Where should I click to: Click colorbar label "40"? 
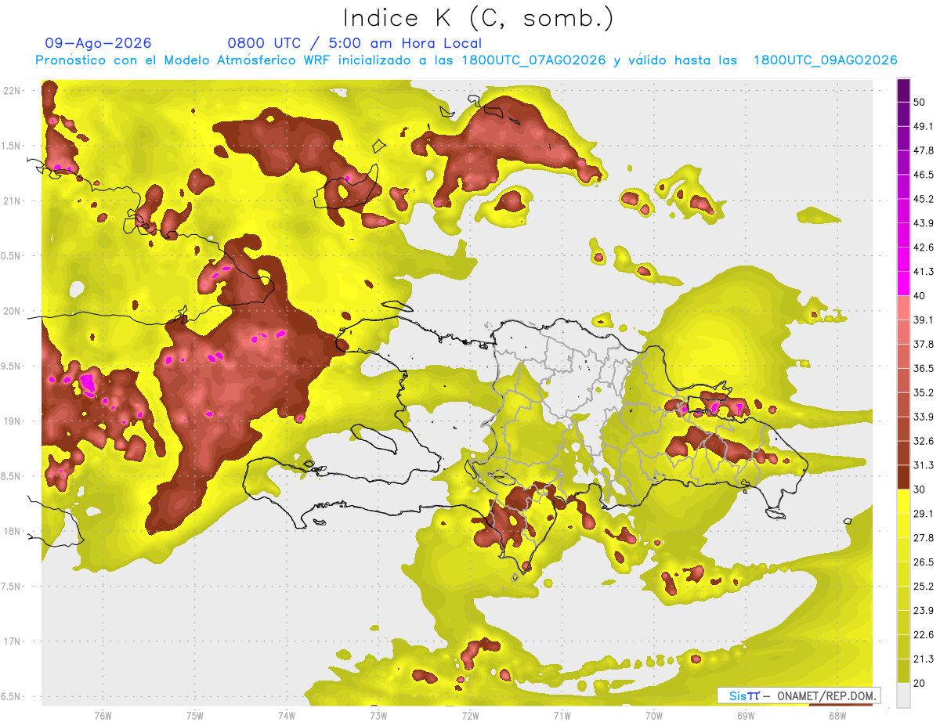click(x=920, y=296)
